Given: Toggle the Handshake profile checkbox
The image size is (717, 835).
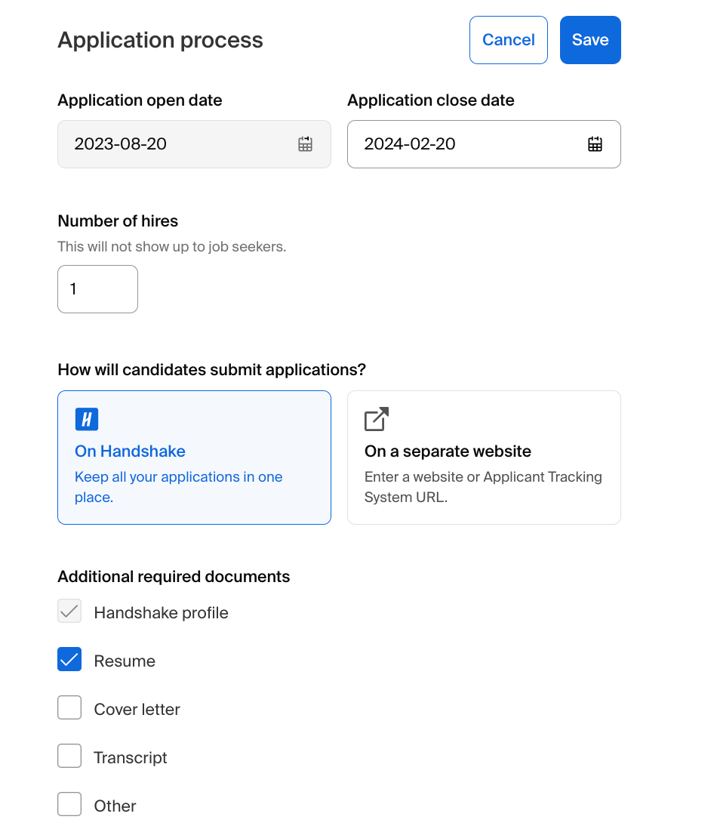Looking at the screenshot, I should [69, 612].
